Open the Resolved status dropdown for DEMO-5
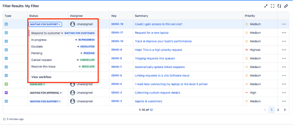 point(38,84)
